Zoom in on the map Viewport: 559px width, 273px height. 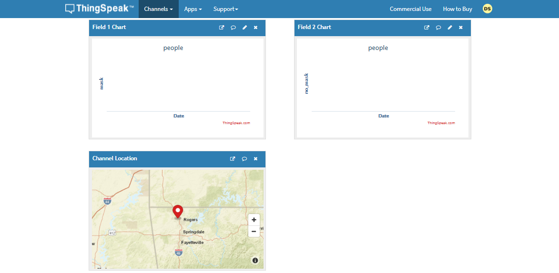click(254, 220)
